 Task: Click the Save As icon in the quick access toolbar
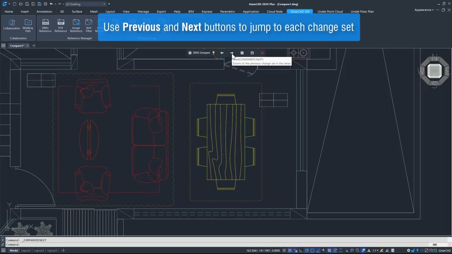(x=33, y=4)
